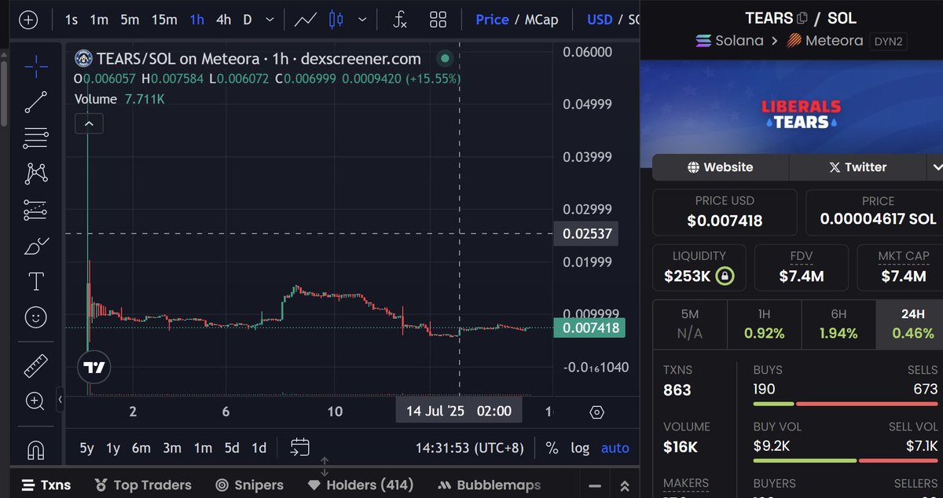
Task: Set chart range to 6m
Action: [x=141, y=448]
